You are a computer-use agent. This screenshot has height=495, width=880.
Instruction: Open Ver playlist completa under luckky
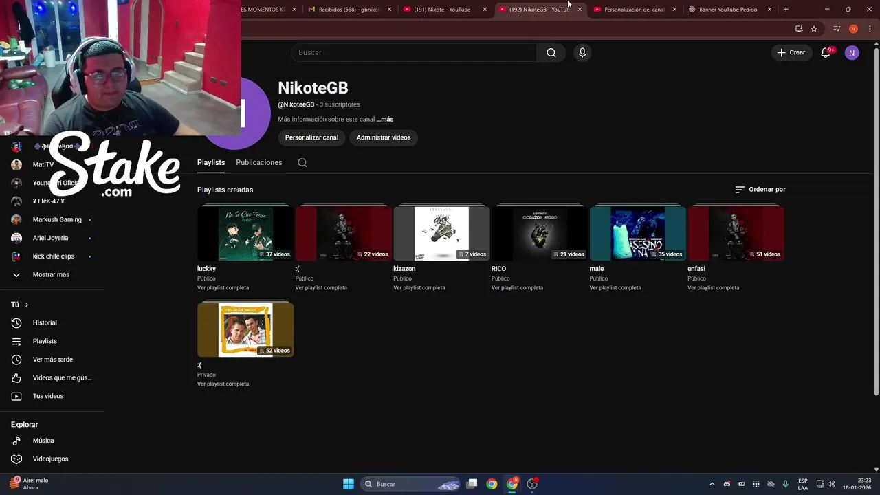tap(223, 288)
